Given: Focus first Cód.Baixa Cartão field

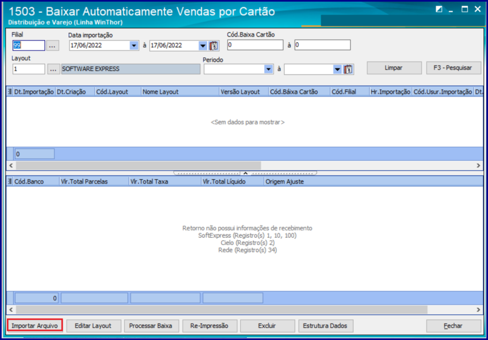Looking at the screenshot, I should (x=255, y=45).
